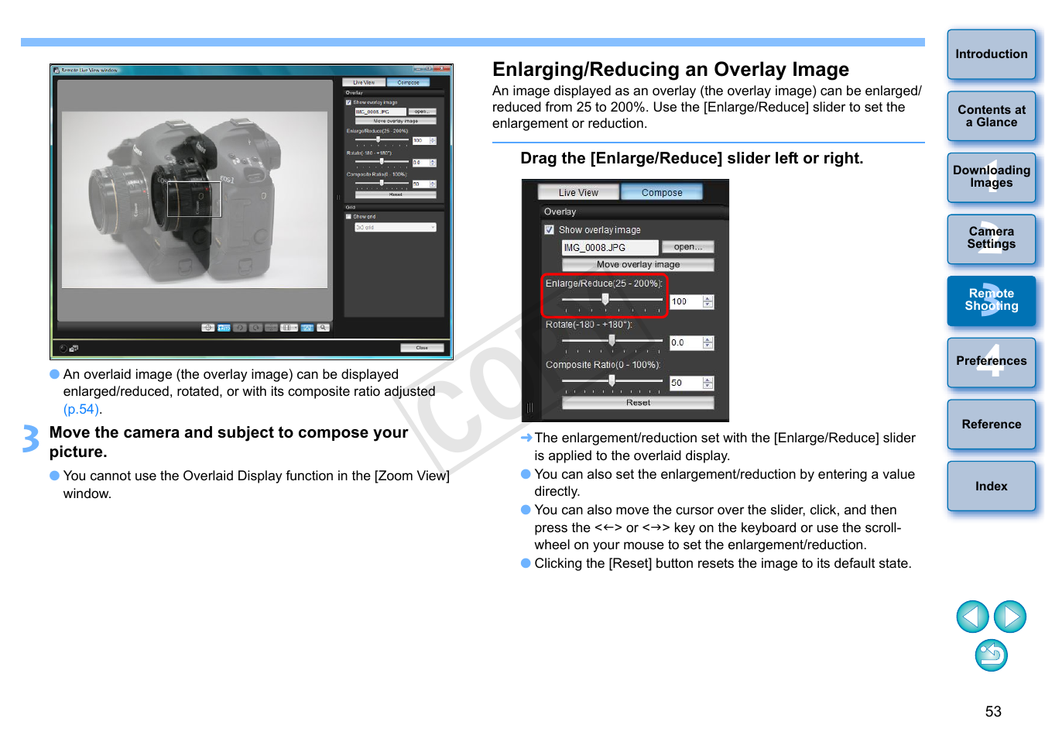
Task: Click open... button in enlarged Compose panel
Action: point(687,247)
